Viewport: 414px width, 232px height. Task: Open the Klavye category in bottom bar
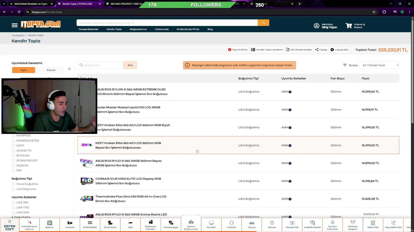[x=252, y=225]
